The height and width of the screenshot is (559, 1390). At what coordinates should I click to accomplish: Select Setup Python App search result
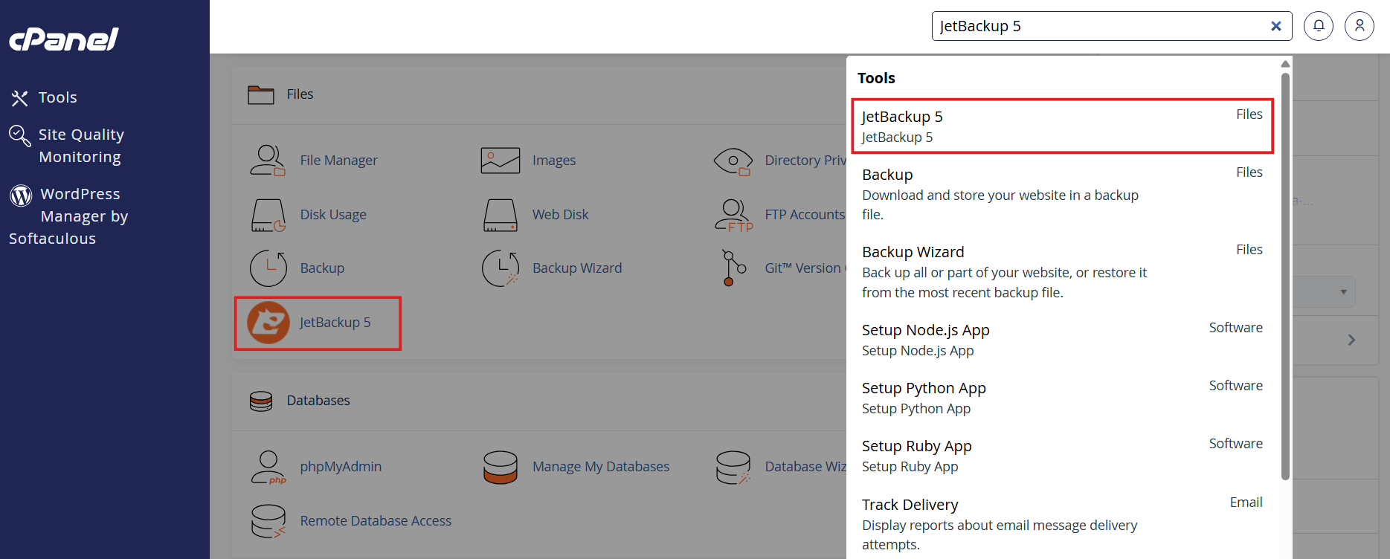(x=1062, y=398)
